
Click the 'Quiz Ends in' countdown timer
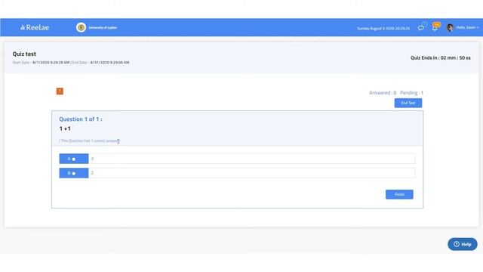(441, 58)
